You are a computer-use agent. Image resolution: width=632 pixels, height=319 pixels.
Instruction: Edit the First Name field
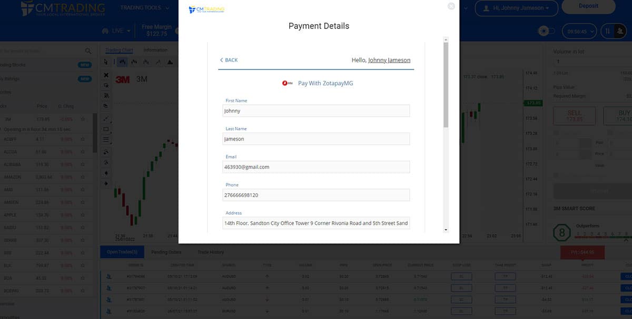[x=316, y=111]
